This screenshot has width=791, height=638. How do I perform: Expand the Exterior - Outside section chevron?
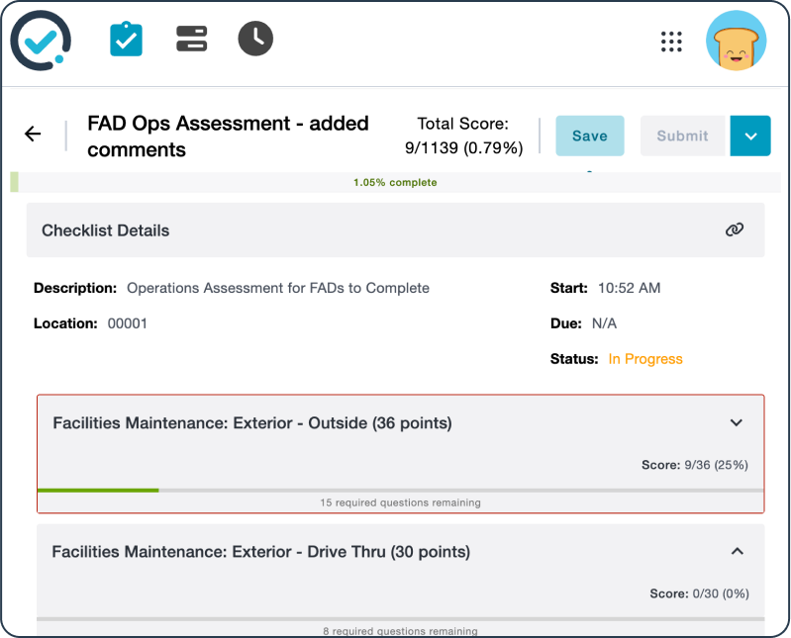click(736, 423)
